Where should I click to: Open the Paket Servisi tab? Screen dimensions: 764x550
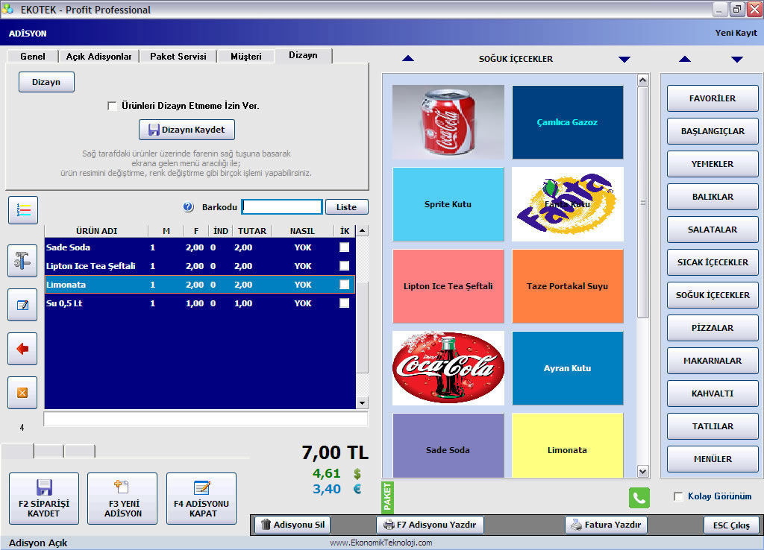[178, 57]
